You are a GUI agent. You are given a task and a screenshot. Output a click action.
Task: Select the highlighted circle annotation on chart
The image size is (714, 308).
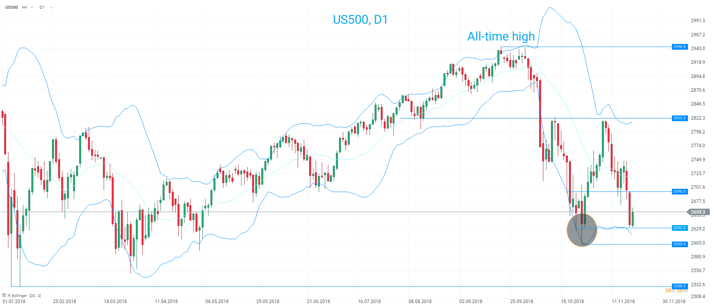click(582, 230)
